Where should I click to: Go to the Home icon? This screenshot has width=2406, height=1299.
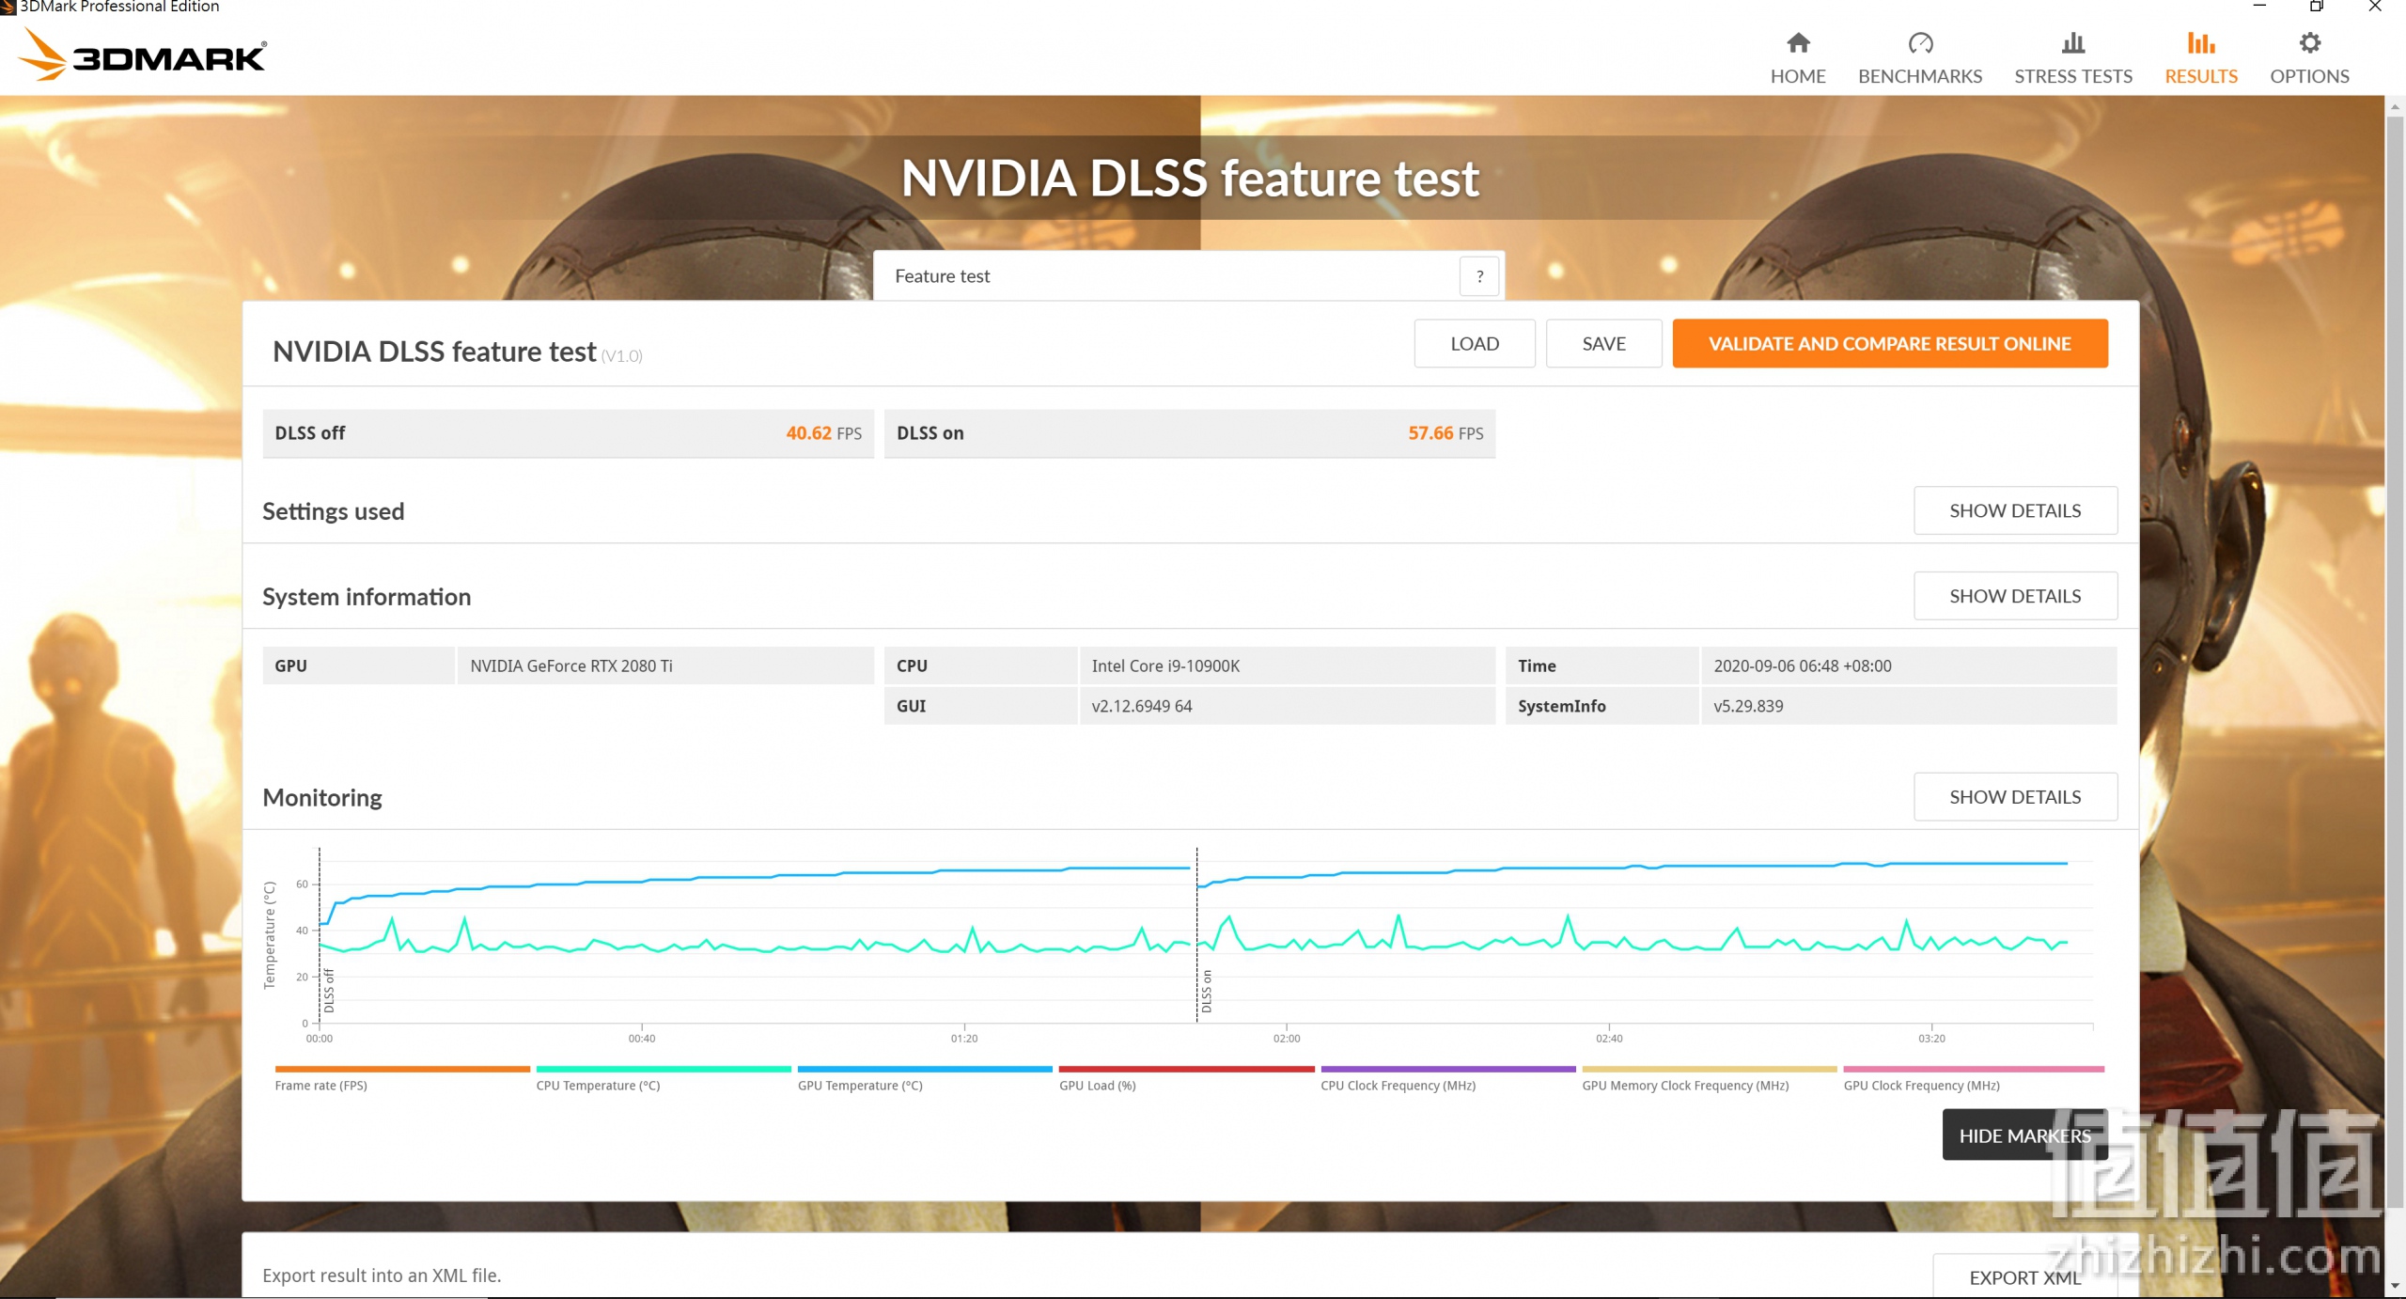(1798, 43)
